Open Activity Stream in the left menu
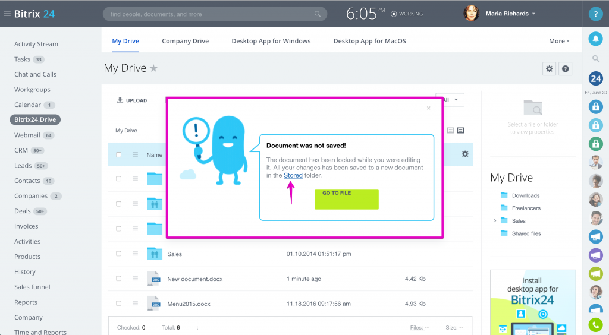609x335 pixels. coord(36,44)
